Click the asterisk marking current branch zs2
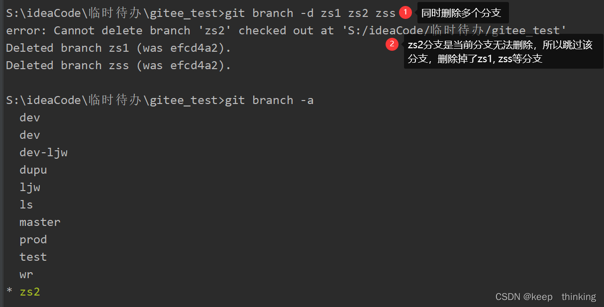 pos(9,293)
